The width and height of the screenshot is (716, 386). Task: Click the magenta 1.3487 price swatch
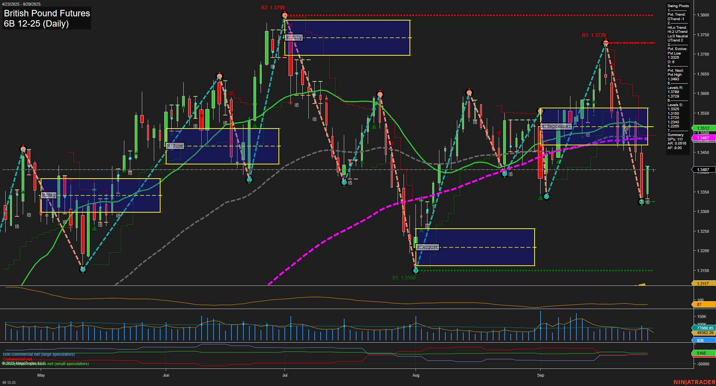703,138
